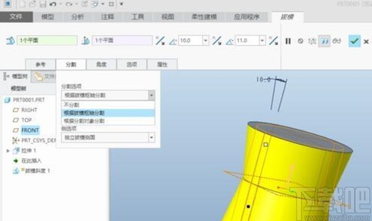Click the Undo arrow in the quick access bar
Image resolution: width=372 pixels, height=221 pixels.
[x=53, y=4]
